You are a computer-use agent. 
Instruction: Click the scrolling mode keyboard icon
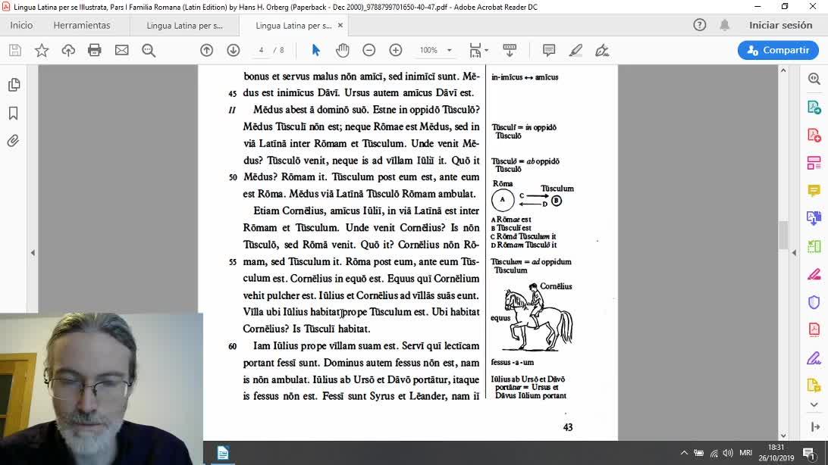tap(510, 50)
